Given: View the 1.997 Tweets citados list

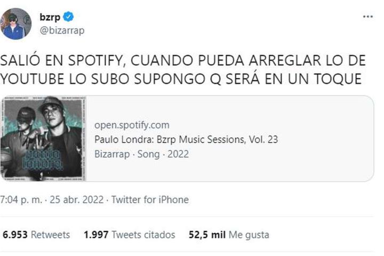Looking at the screenshot, I should pos(129,235).
